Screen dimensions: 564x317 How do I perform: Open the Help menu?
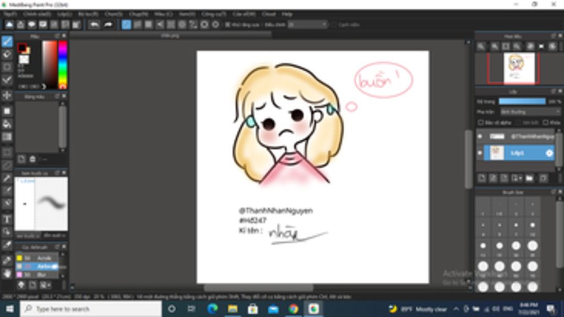(287, 14)
